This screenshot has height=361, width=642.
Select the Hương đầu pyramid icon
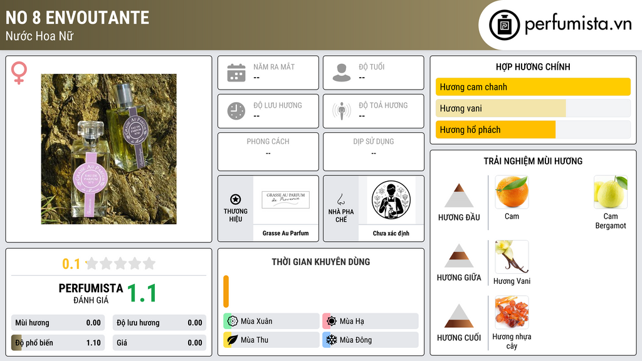459,196
